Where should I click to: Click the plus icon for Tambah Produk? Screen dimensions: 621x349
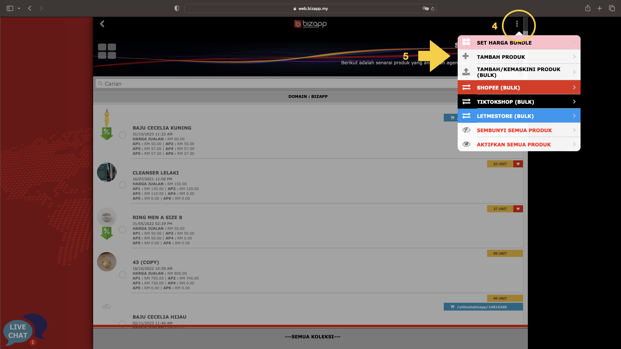[x=466, y=56]
